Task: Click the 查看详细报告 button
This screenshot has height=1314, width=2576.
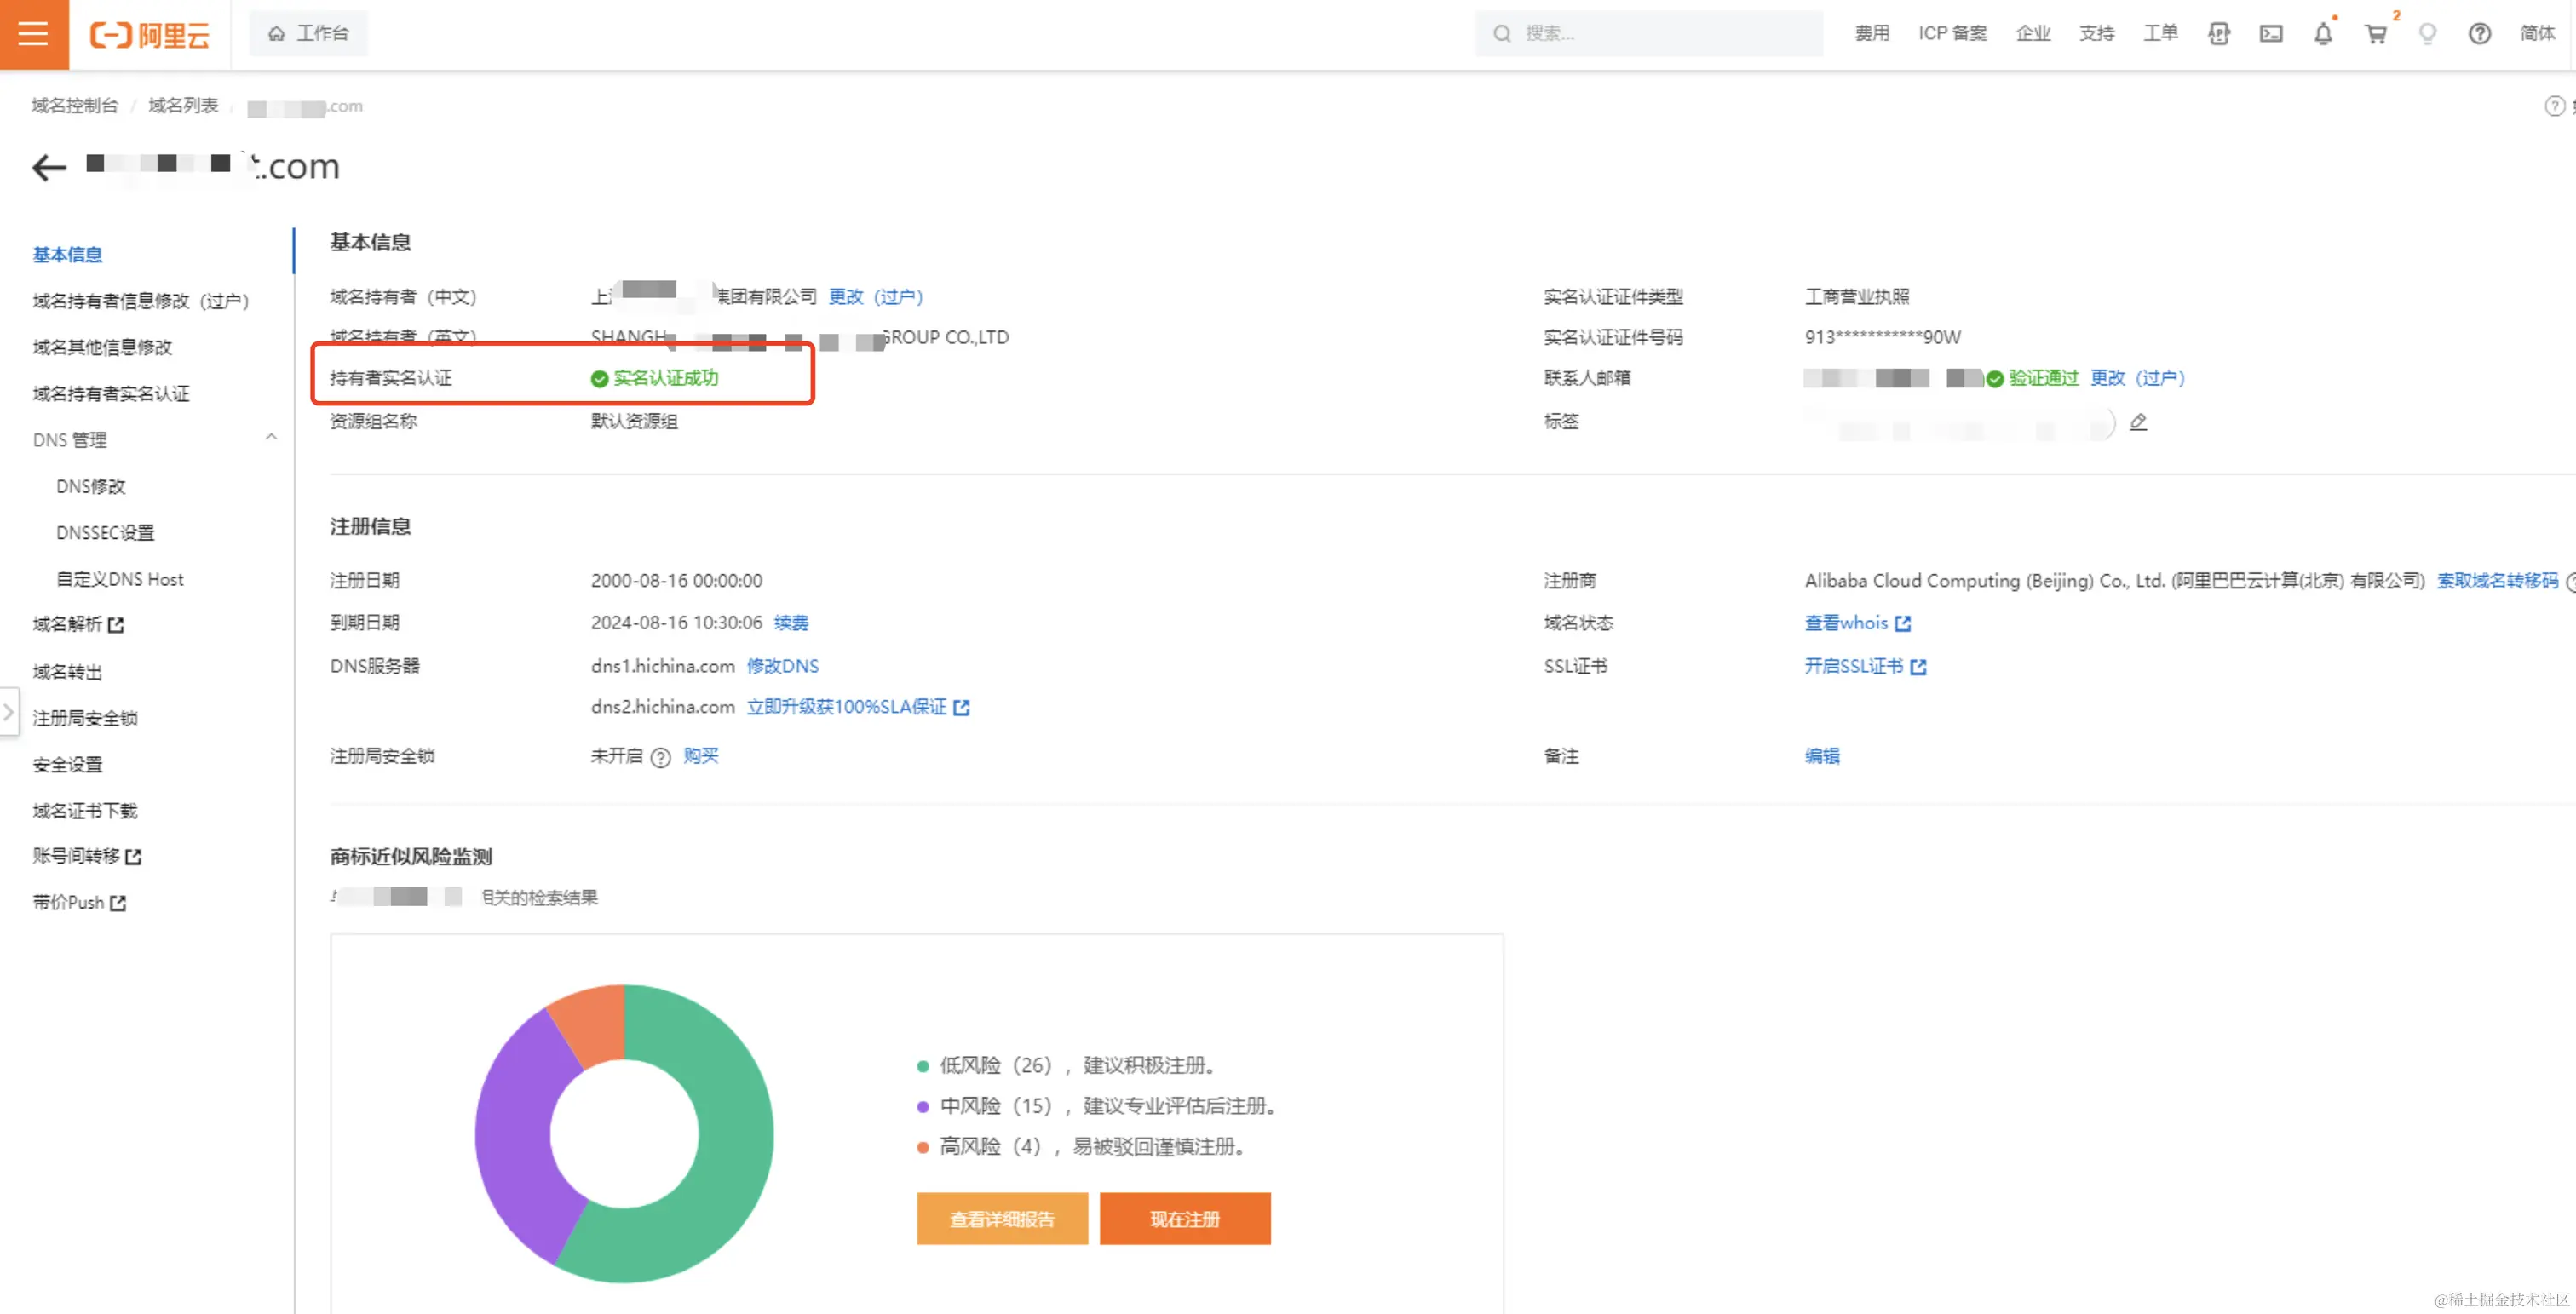Action: pyautogui.click(x=1001, y=1218)
